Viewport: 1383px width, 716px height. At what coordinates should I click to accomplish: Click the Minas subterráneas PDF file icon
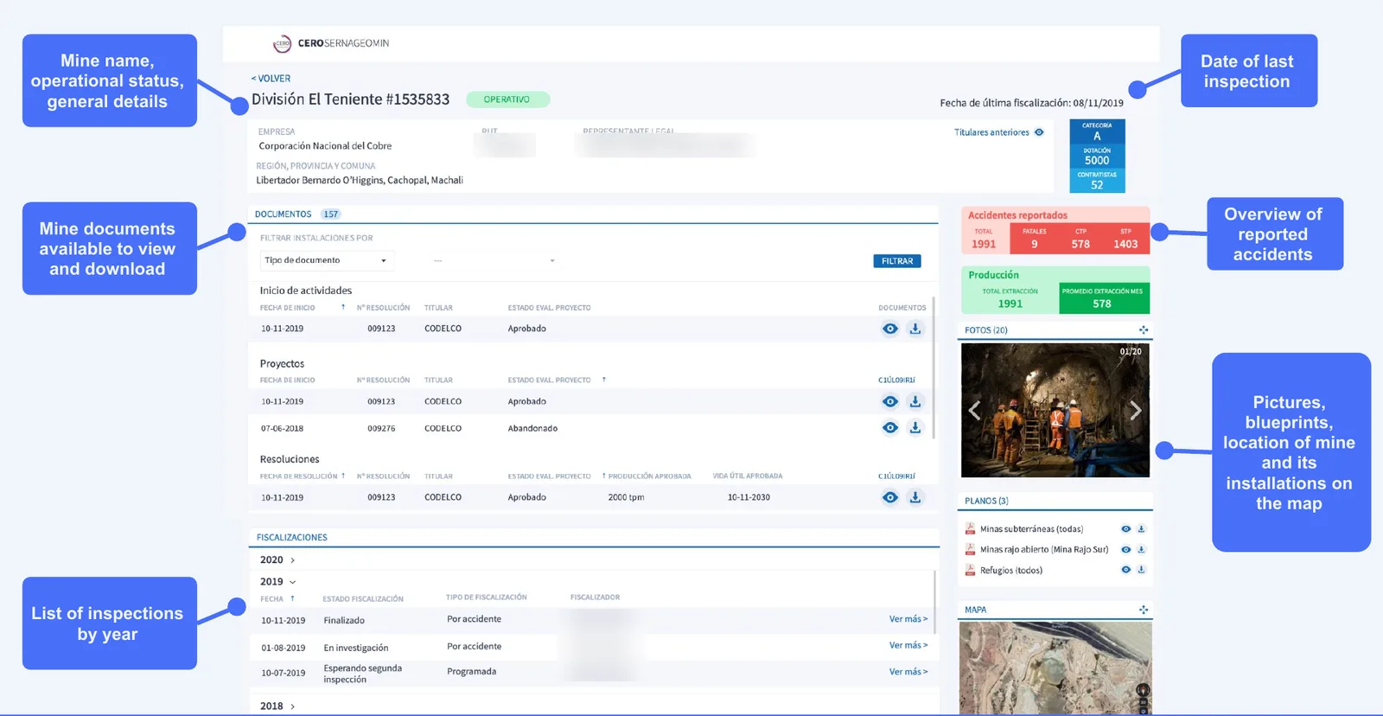click(x=970, y=529)
